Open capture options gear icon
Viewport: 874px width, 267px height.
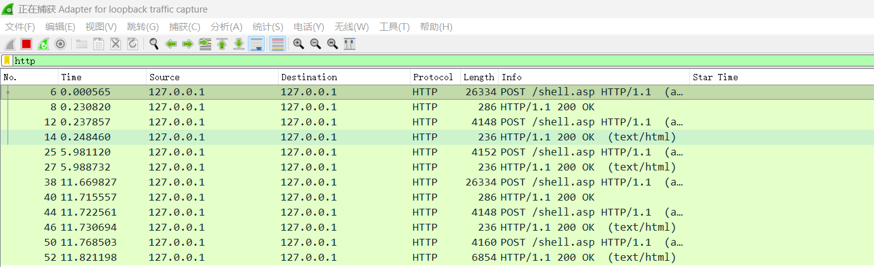click(x=60, y=44)
